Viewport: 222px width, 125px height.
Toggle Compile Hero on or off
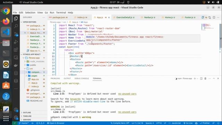[x=120, y=123]
